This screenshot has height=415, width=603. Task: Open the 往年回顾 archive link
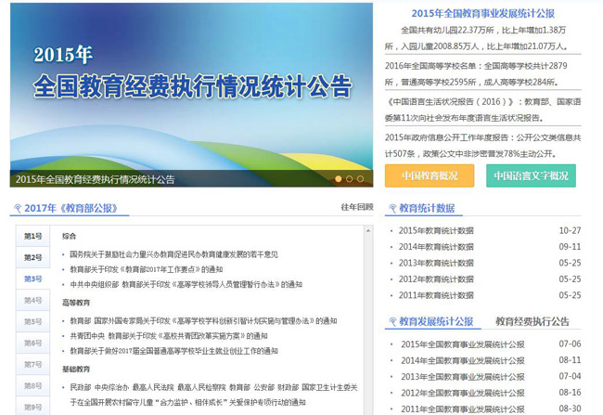[356, 207]
